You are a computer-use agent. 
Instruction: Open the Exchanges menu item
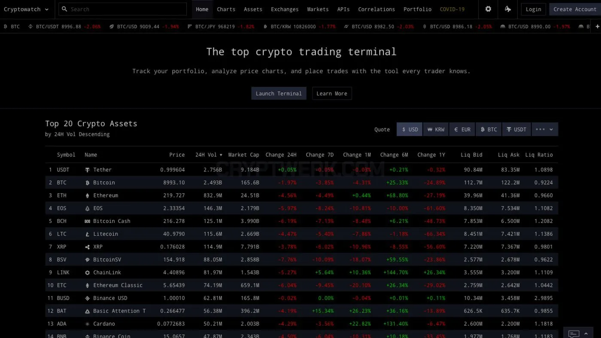(x=285, y=9)
